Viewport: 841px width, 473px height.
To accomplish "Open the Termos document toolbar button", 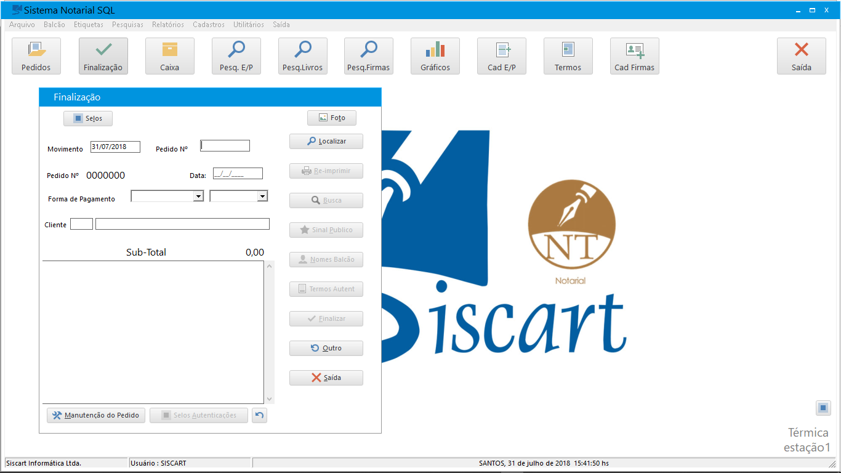I will coord(568,56).
